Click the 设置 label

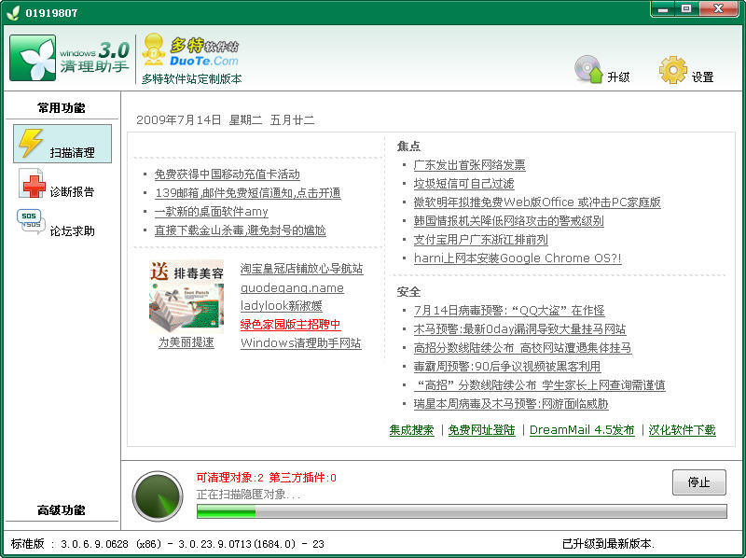click(x=702, y=77)
